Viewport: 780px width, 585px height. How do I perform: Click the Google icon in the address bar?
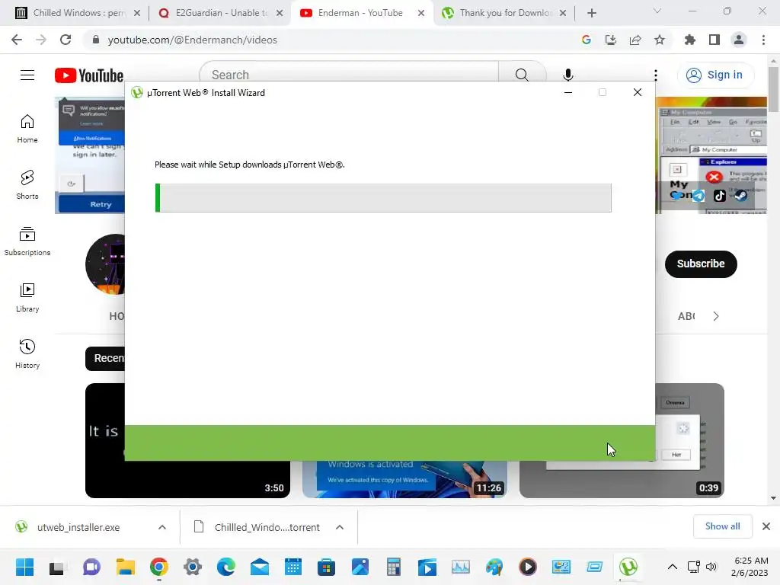pos(586,40)
